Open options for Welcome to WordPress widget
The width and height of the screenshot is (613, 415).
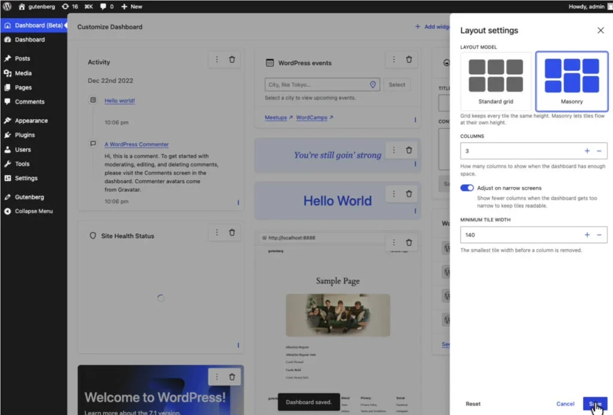tap(217, 377)
